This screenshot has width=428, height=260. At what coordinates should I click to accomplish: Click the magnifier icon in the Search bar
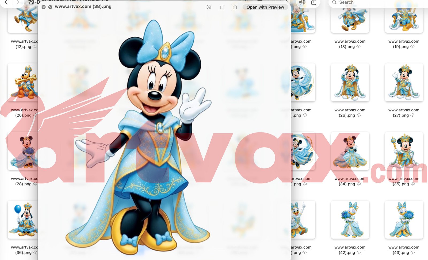point(334,2)
